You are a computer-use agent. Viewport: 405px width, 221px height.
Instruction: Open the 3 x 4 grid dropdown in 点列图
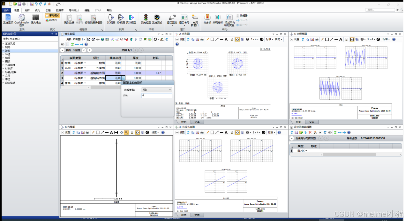pos(254,39)
